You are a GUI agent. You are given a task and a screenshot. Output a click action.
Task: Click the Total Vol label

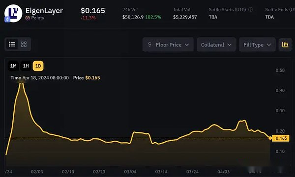coord(182,10)
